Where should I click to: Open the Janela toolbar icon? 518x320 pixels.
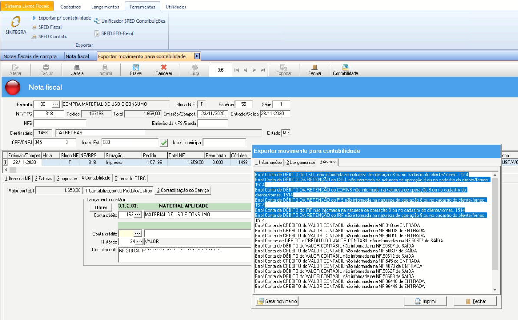[77, 67]
